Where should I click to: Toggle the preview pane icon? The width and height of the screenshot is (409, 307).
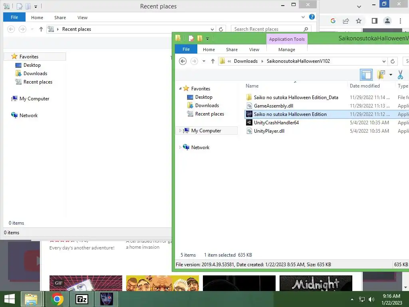[366, 75]
